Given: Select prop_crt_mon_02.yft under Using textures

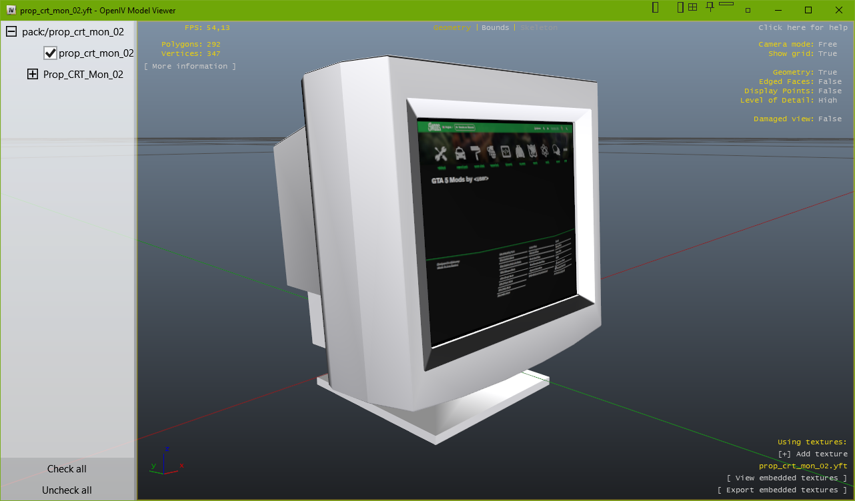Looking at the screenshot, I should point(803,466).
